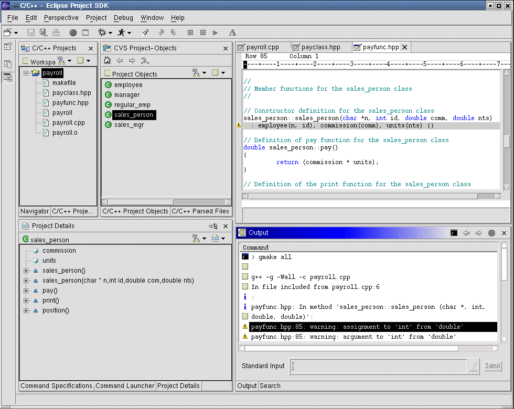Click the green sales_mgr class icon

[x=109, y=125]
